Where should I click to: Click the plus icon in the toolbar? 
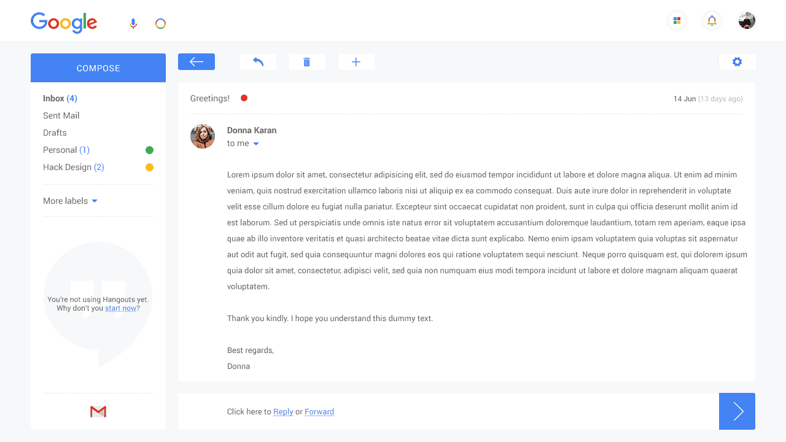(356, 61)
